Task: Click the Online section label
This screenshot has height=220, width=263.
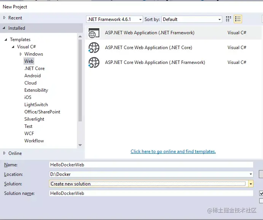Action: [x=15, y=153]
